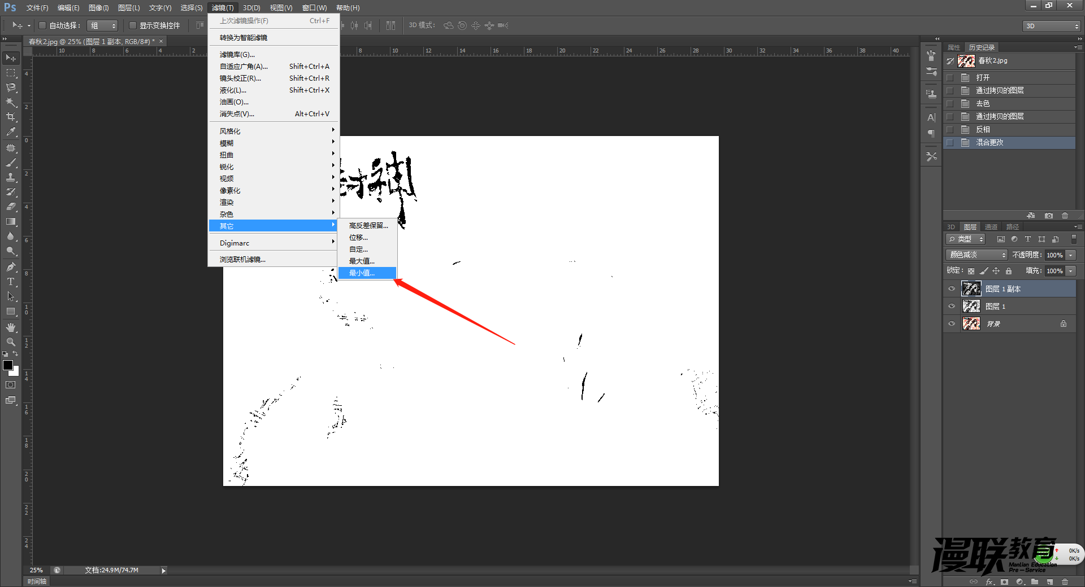Select the 混合更改 history state
The height and width of the screenshot is (587, 1085).
pyautogui.click(x=1009, y=143)
